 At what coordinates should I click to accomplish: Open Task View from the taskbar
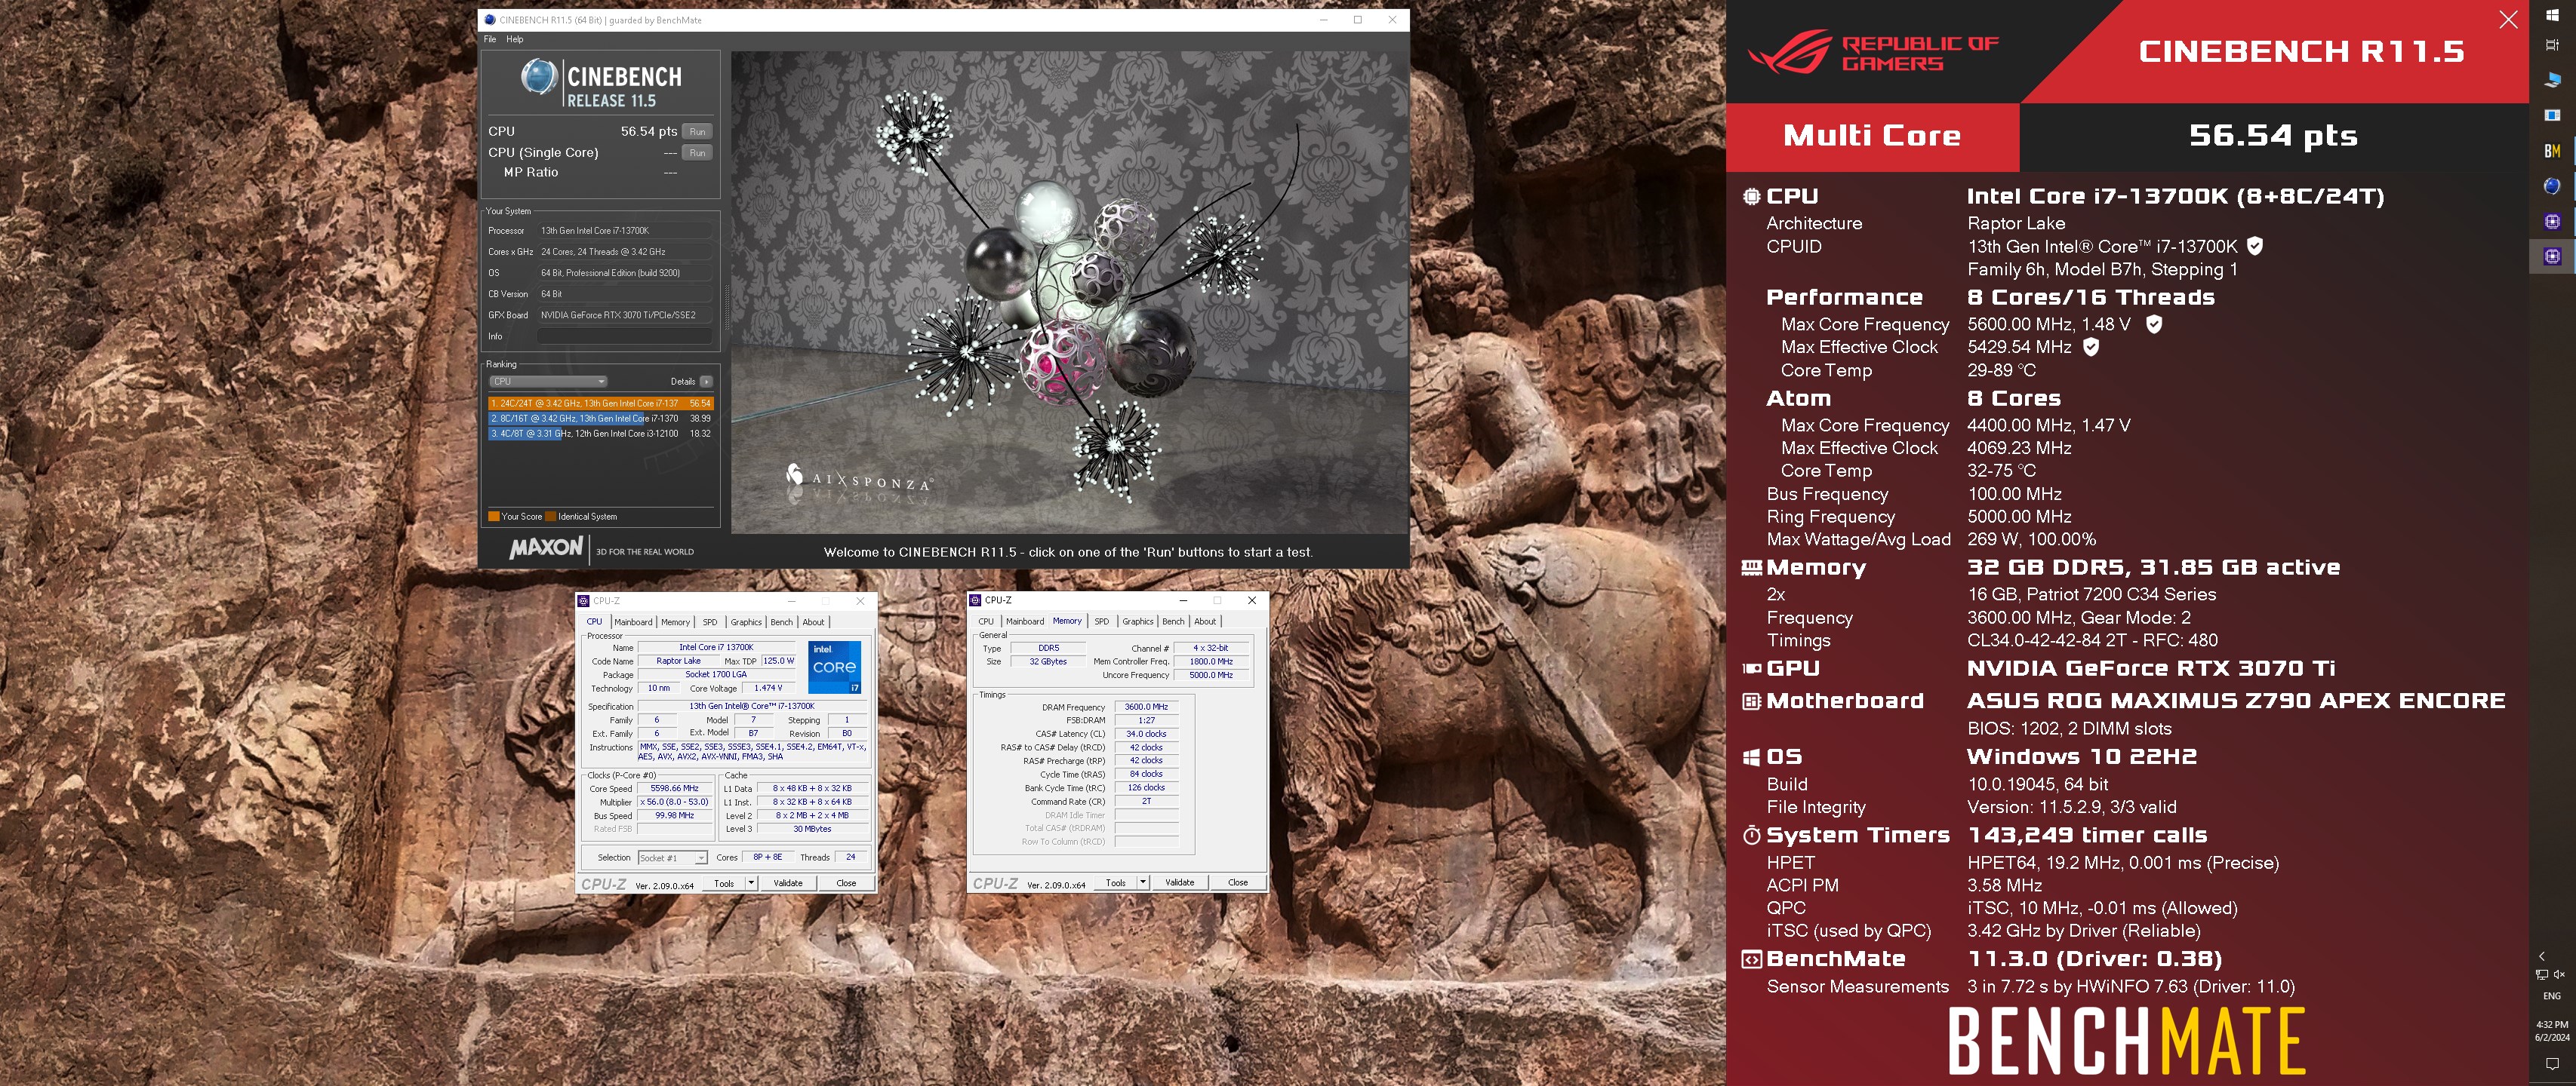[2552, 45]
